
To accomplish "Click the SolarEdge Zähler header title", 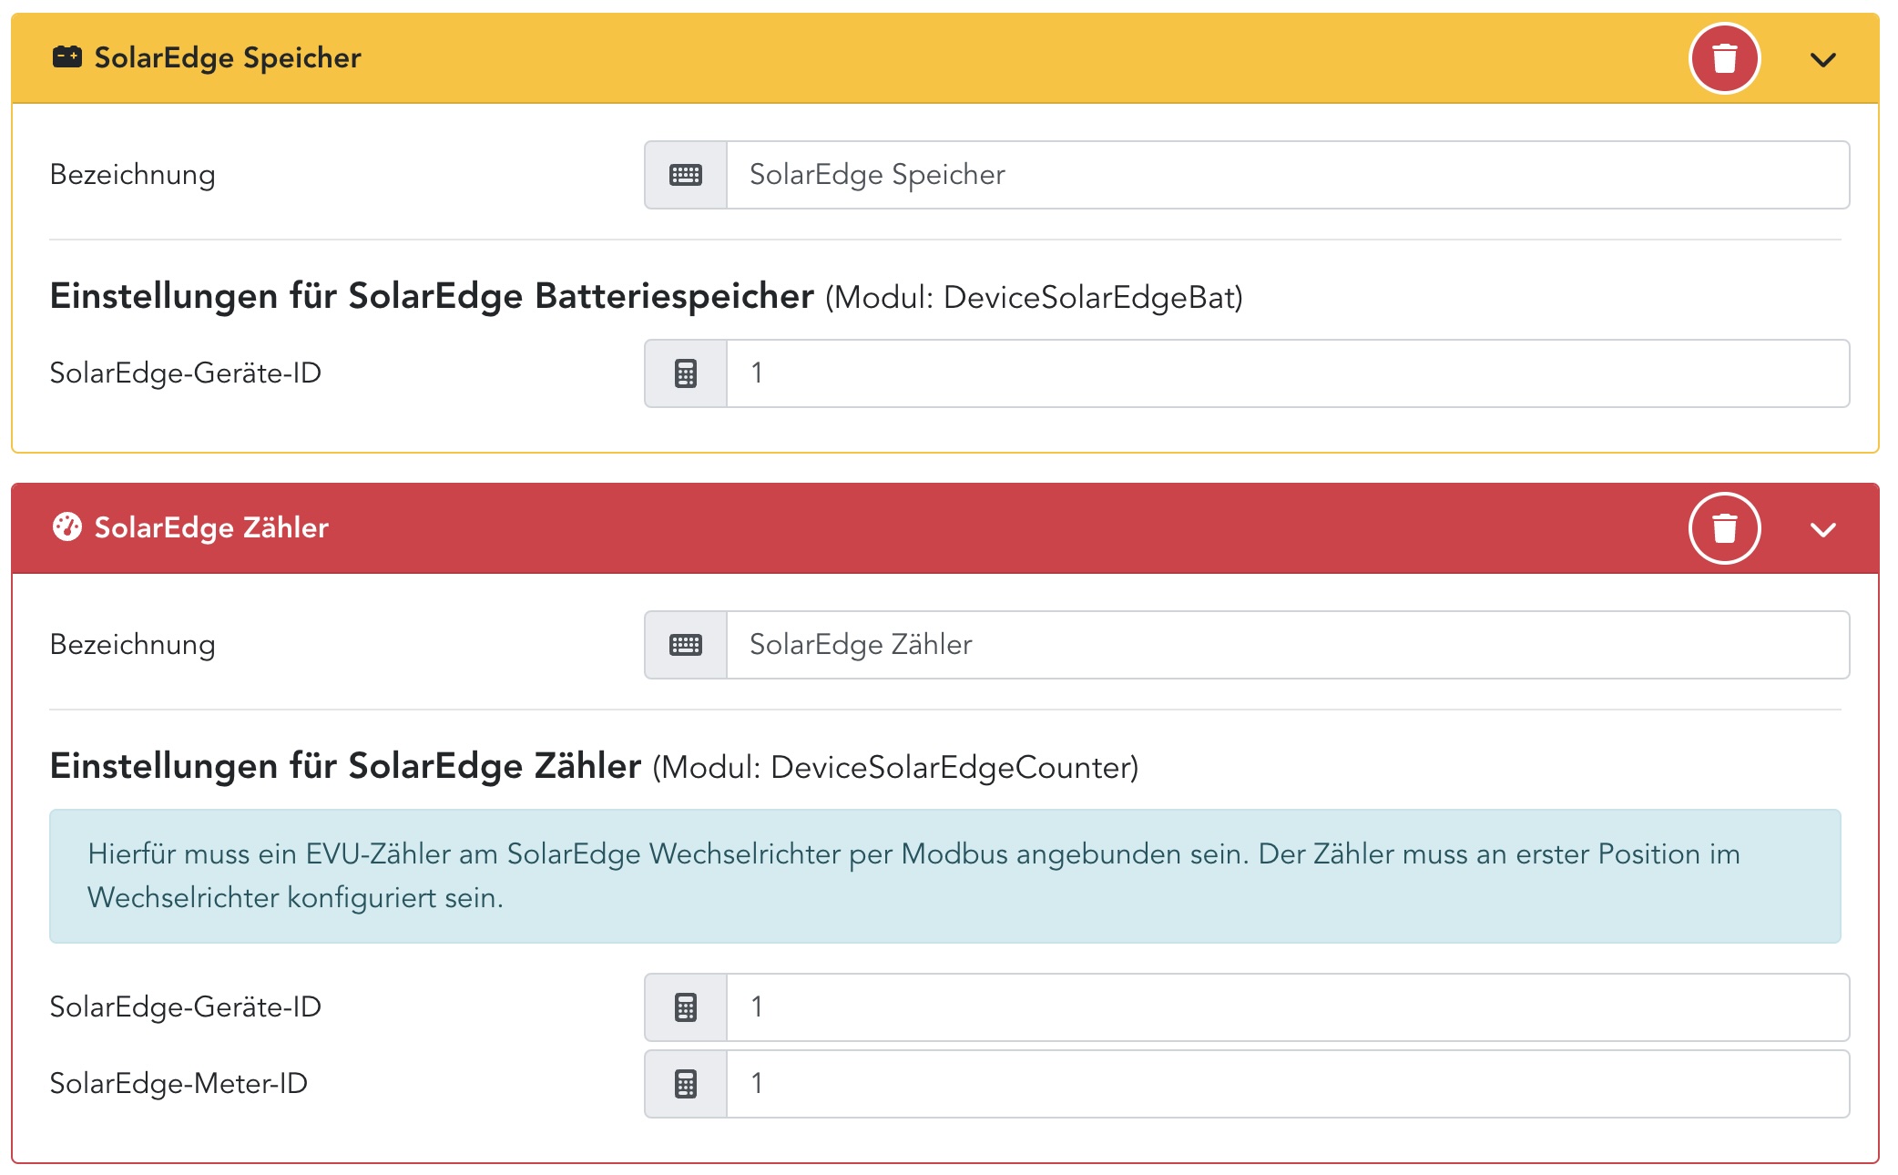I will pos(211,528).
